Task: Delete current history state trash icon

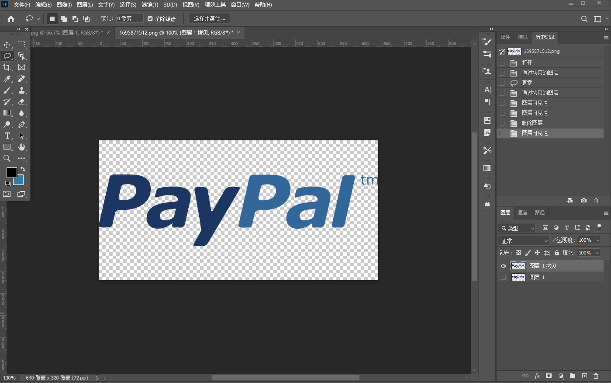Action: 596,200
